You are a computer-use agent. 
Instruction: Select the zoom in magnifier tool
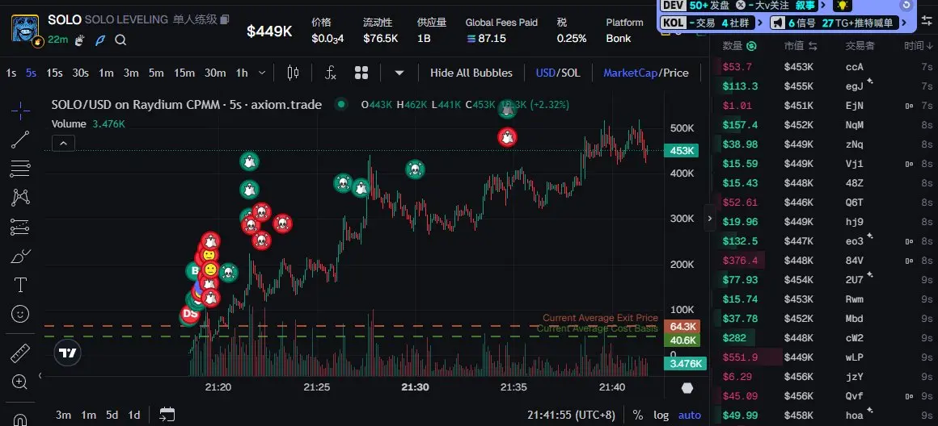point(20,382)
